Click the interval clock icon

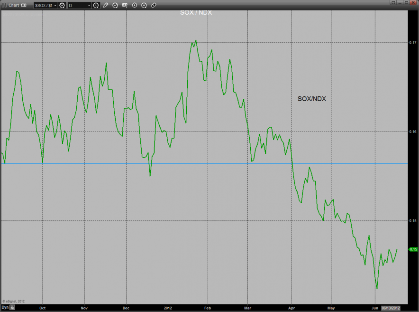pyautogui.click(x=96, y=5)
